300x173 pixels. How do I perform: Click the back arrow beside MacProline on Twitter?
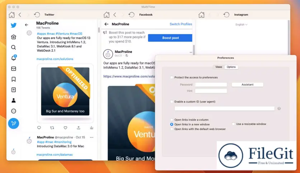[27, 25]
